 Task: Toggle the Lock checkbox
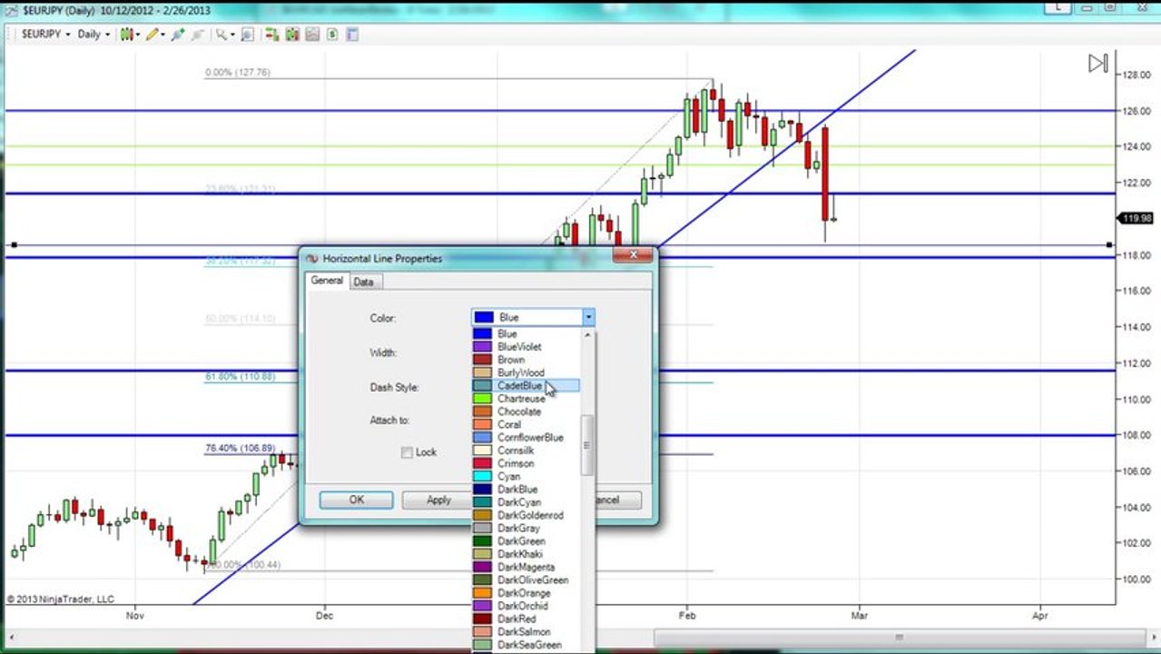(407, 452)
